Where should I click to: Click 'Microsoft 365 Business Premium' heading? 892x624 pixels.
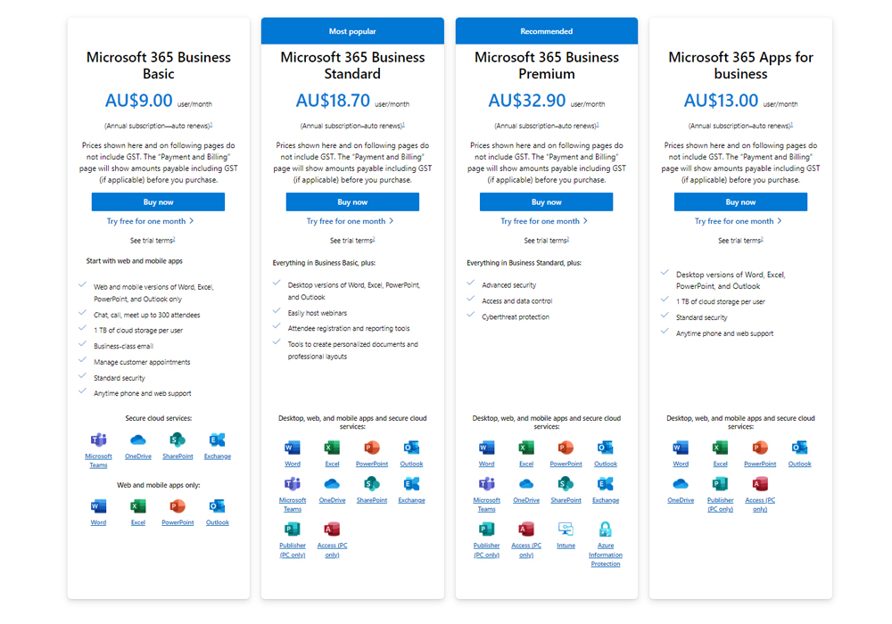point(546,65)
